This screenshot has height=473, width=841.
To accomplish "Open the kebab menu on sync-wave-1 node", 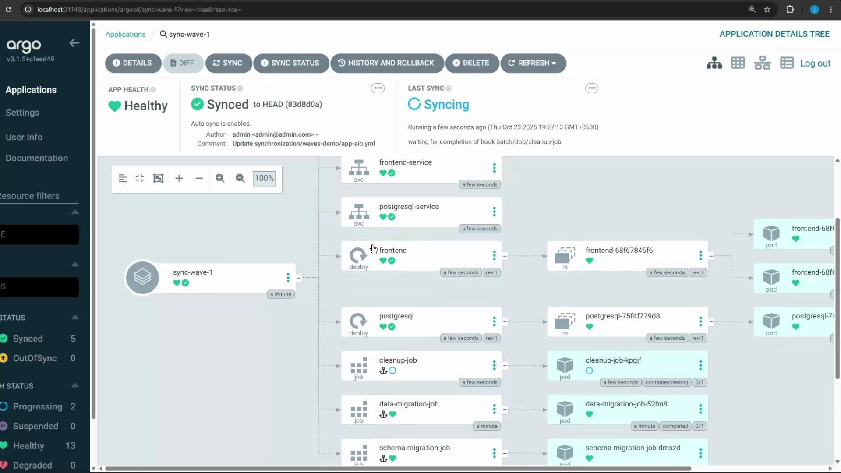I will tap(288, 277).
